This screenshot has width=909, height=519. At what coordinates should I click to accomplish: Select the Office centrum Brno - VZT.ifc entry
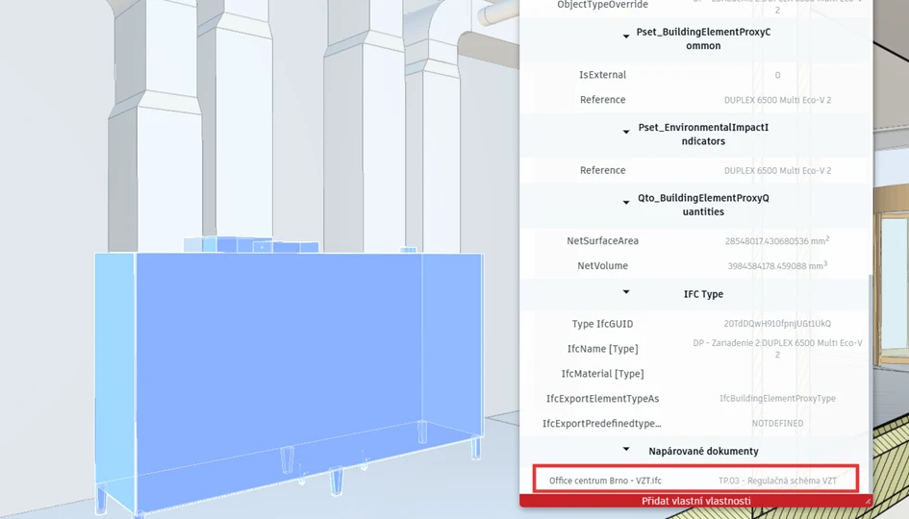point(605,481)
